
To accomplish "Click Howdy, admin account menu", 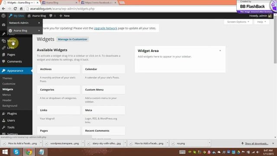I will 261,16.
